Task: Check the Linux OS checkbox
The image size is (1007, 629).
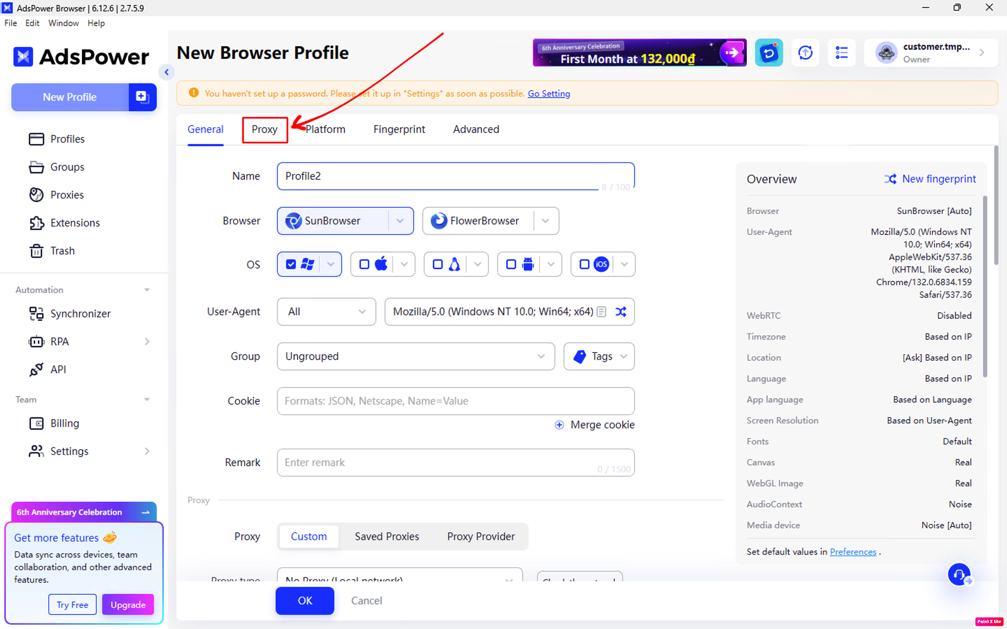Action: pyautogui.click(x=438, y=264)
